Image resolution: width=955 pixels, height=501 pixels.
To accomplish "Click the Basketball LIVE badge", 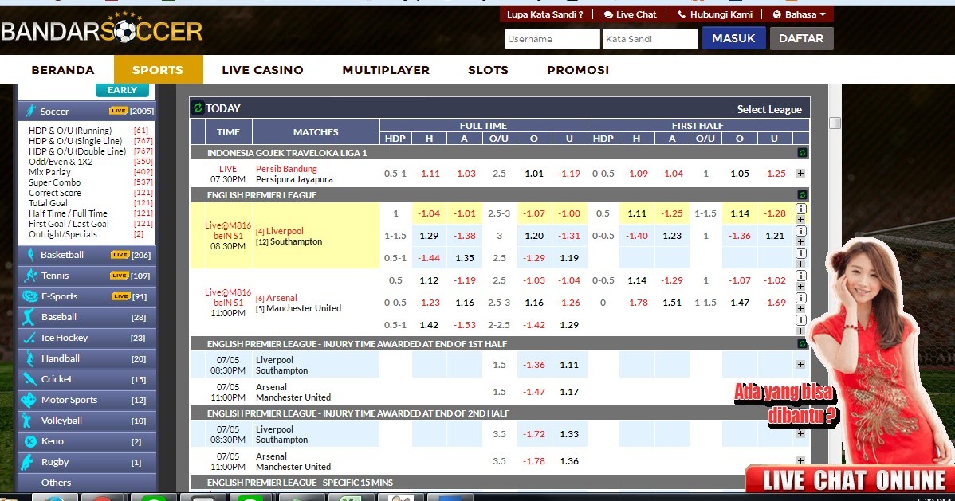I will 120,255.
